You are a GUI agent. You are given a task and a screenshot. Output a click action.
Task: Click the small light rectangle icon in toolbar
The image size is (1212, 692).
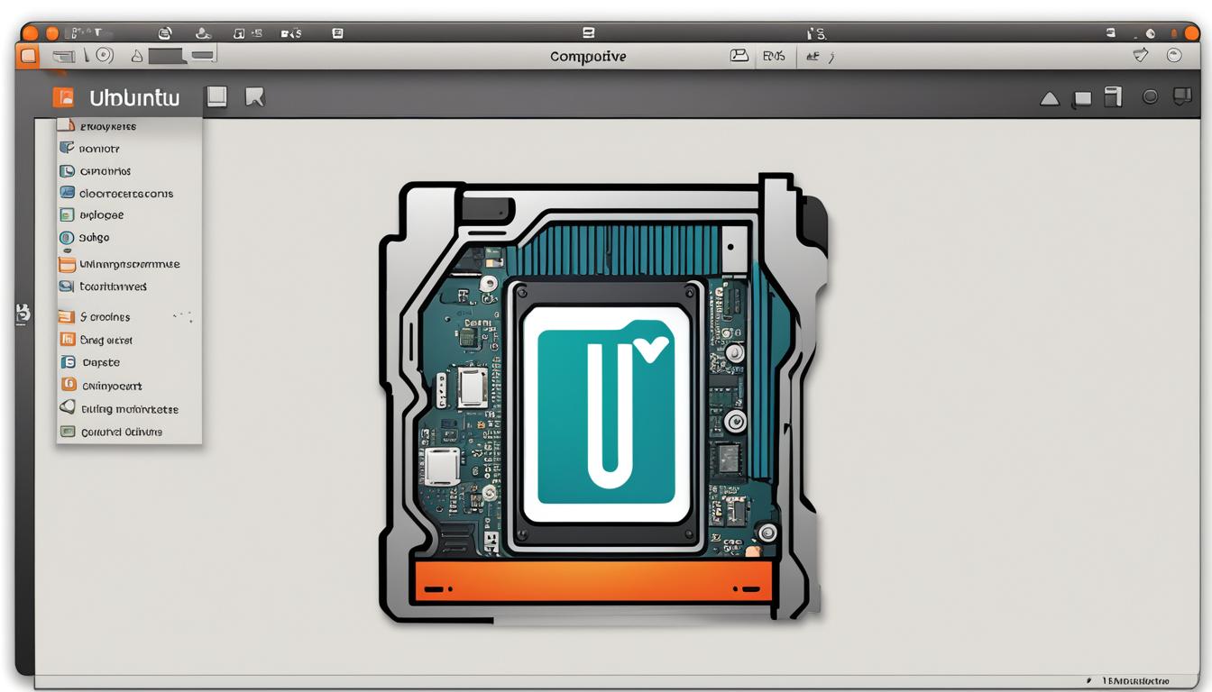tap(203, 56)
